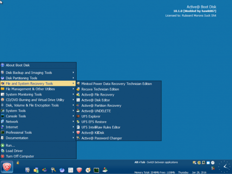This screenshot has height=174, width=232.
Task: Click the blue window tray icon
Action: coord(208,162)
